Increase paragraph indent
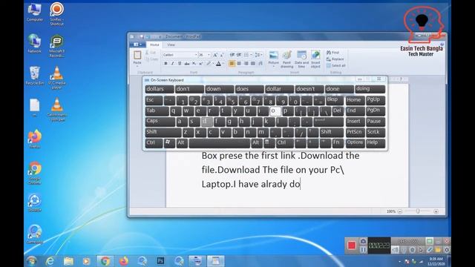 tap(239, 55)
